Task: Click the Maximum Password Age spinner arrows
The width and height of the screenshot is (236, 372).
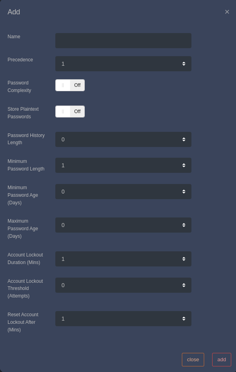Action: pos(183,225)
